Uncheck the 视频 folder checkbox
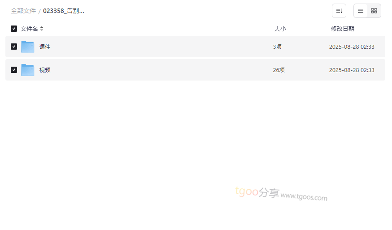This screenshot has height=230, width=392. coord(14,70)
